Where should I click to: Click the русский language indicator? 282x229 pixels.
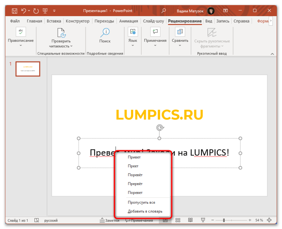[x=51, y=220]
